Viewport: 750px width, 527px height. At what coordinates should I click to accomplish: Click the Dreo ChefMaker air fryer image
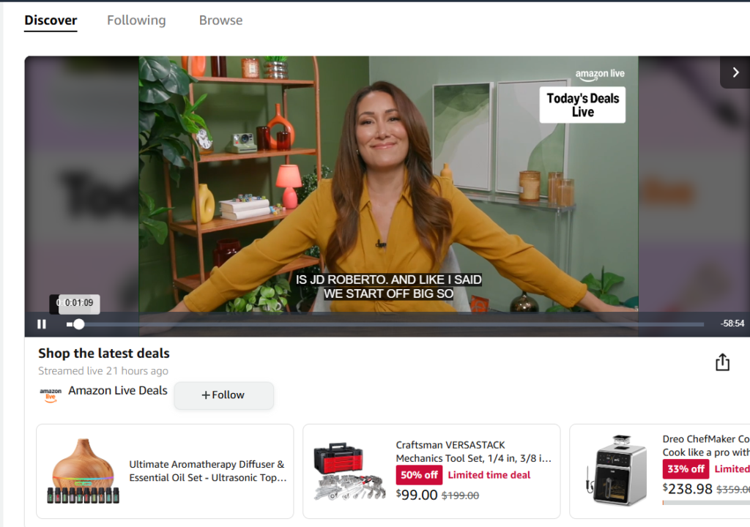tap(617, 470)
